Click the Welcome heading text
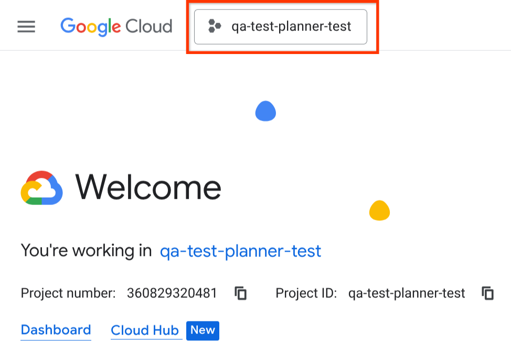511x346 pixels. tap(148, 188)
